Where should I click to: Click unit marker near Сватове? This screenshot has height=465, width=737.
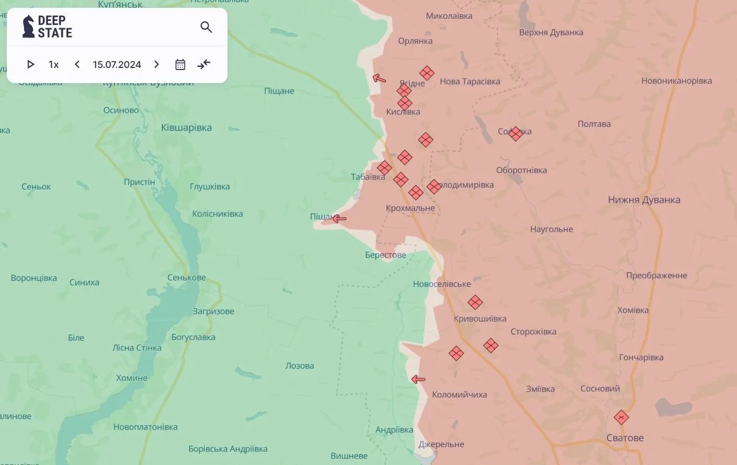tap(621, 417)
